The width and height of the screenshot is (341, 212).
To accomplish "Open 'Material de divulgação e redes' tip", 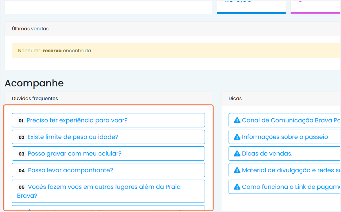I will (285, 170).
